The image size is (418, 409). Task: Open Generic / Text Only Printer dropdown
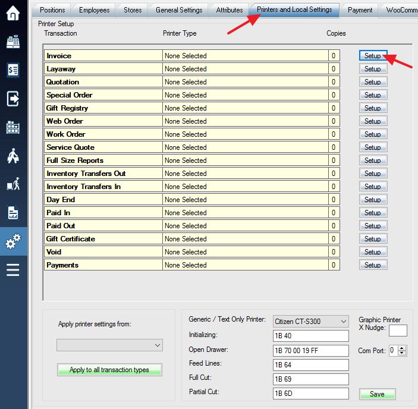pos(311,322)
